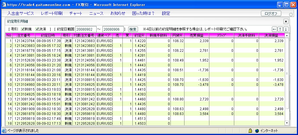The width and height of the screenshot is (298, 135).
Task: Click 新規手数料 column header
Action: 158,35
